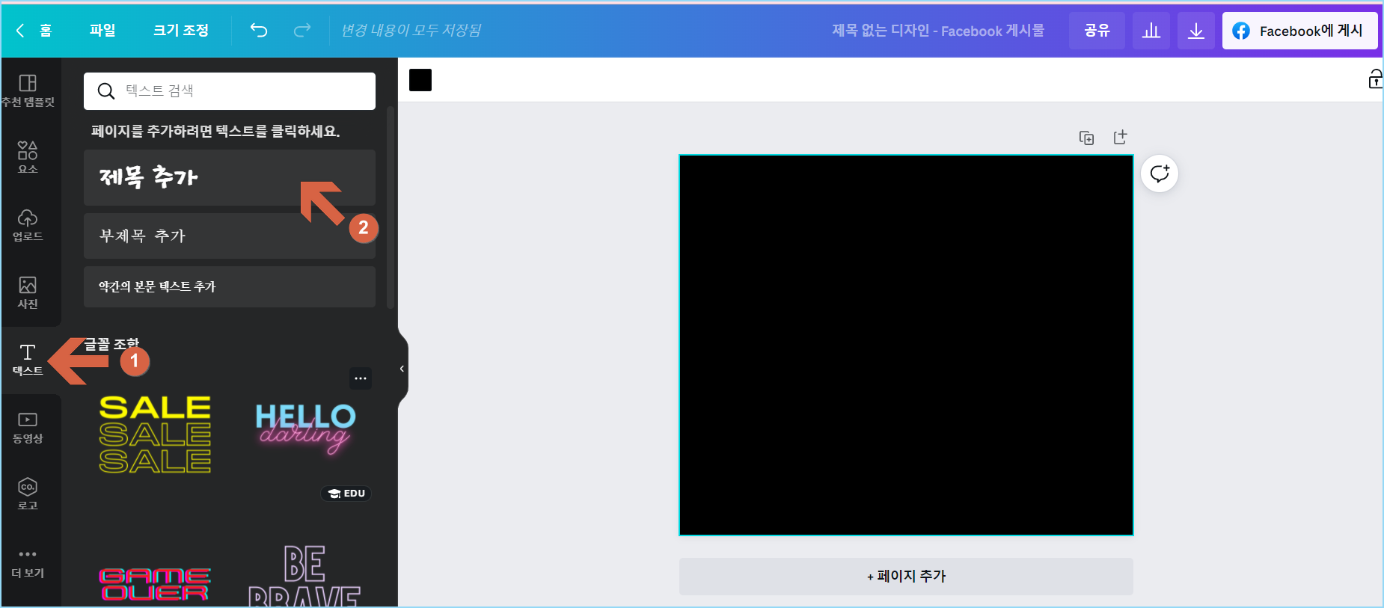Screen dimensions: 1384x608
Task: Open the black background color swatch
Action: pos(420,80)
